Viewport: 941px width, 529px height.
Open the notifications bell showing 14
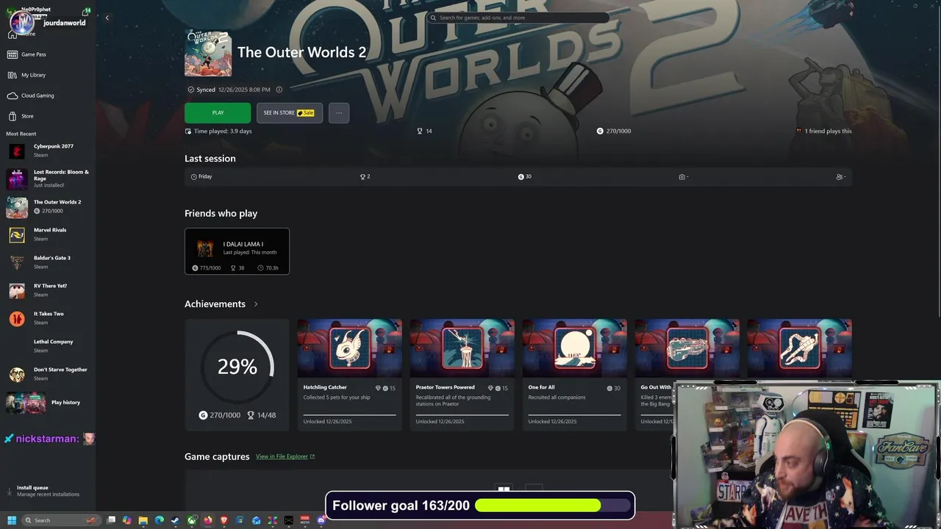pos(87,12)
